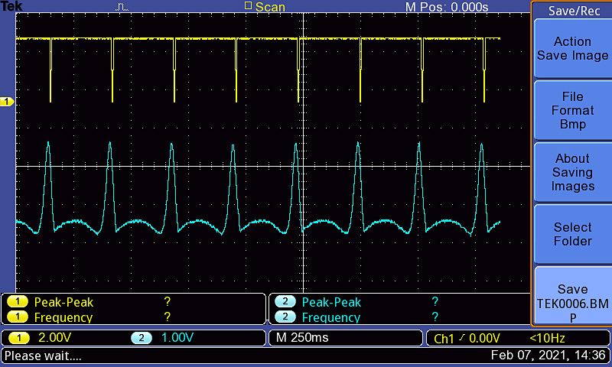Click the yellow channel 1 ground marker
The height and width of the screenshot is (367, 612).
click(x=7, y=102)
